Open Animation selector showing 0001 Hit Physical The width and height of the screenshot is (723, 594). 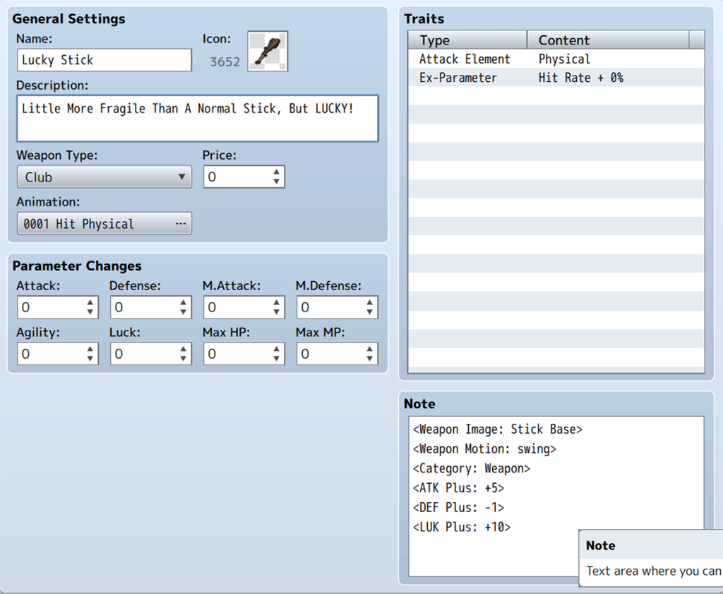[104, 224]
